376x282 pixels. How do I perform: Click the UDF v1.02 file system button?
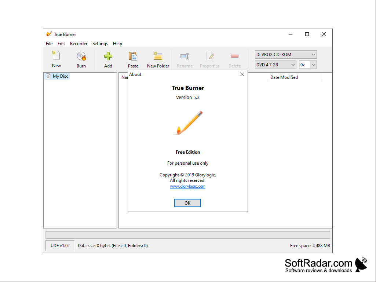click(60, 246)
